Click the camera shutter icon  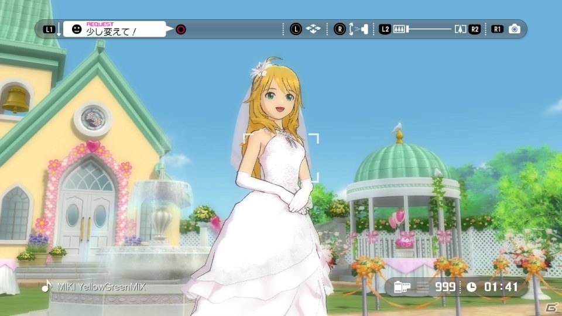click(x=515, y=29)
